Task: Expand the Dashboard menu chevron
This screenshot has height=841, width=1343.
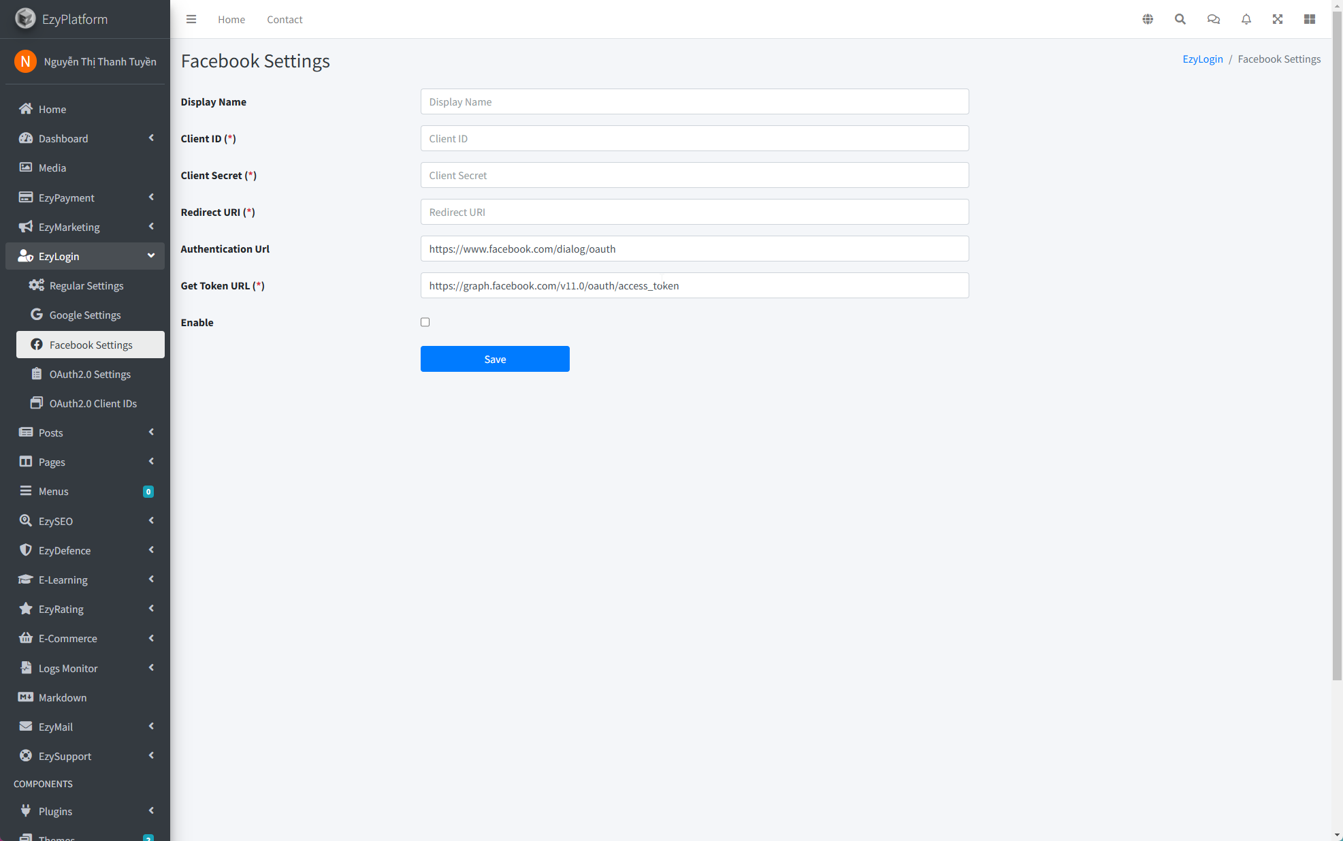Action: 151,138
